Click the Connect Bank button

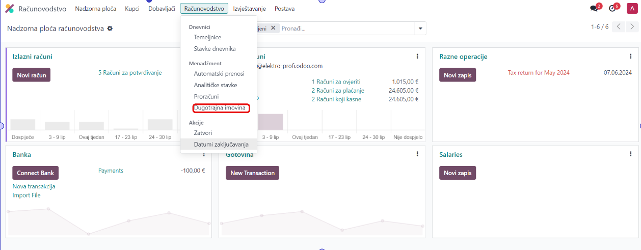pos(35,173)
